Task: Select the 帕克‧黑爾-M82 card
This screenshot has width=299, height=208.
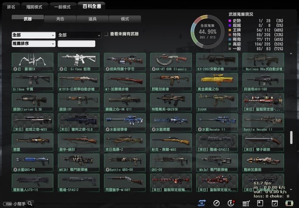Action: tap(171, 143)
